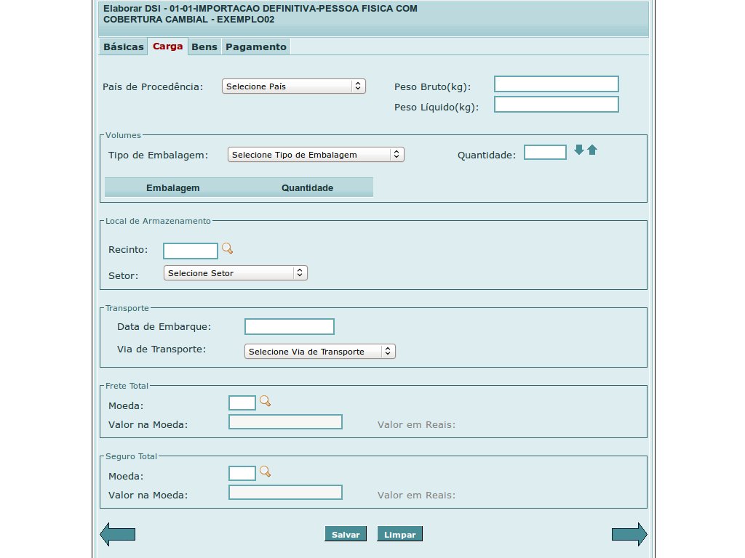Open Moeda search in Frete Total section
745x558 pixels.
265,400
